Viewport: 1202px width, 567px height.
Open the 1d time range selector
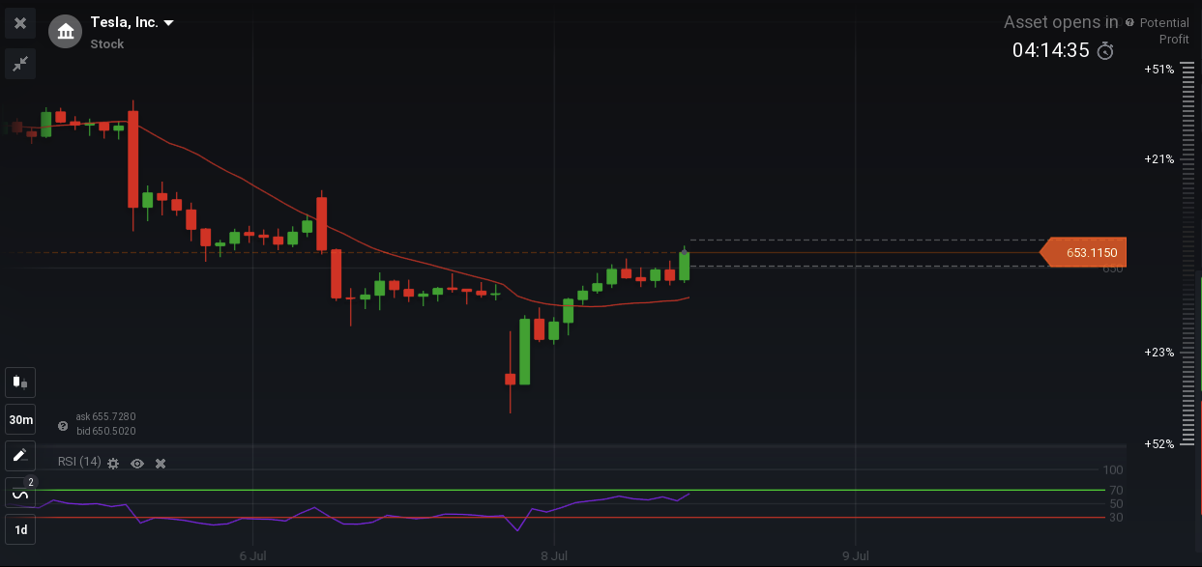pos(20,529)
